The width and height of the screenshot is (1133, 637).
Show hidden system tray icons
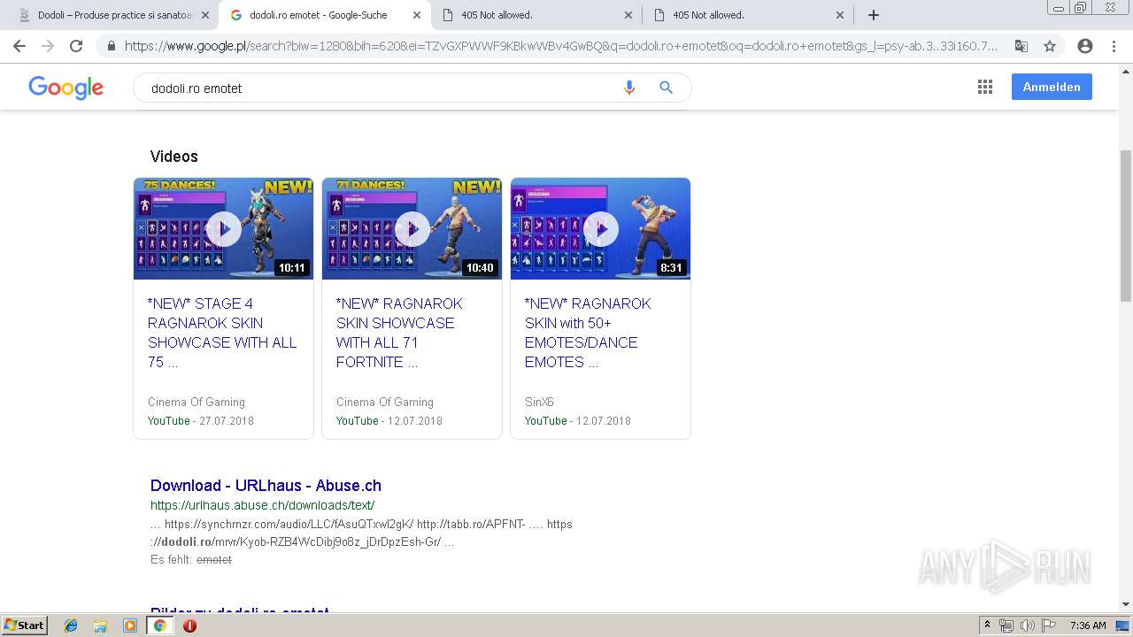(x=987, y=625)
